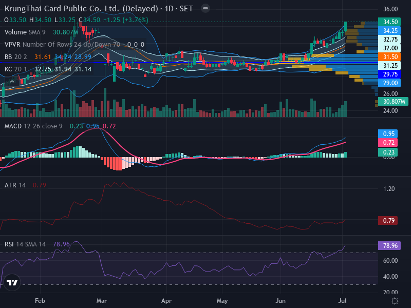Image resolution: width=411 pixels, height=308 pixels.
Task: Click the MACD 0.95 value label
Action: click(x=388, y=134)
